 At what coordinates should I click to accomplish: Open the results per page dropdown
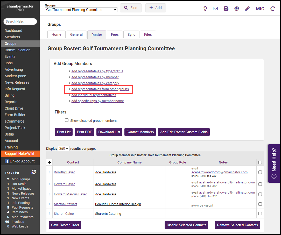coord(64,149)
